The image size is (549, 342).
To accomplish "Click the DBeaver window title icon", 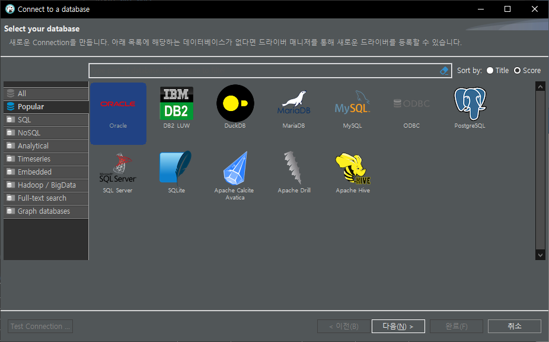I will tap(10, 9).
